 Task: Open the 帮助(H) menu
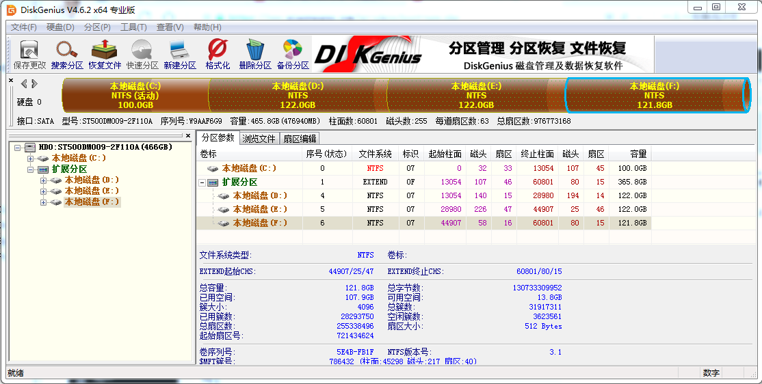pyautogui.click(x=207, y=27)
